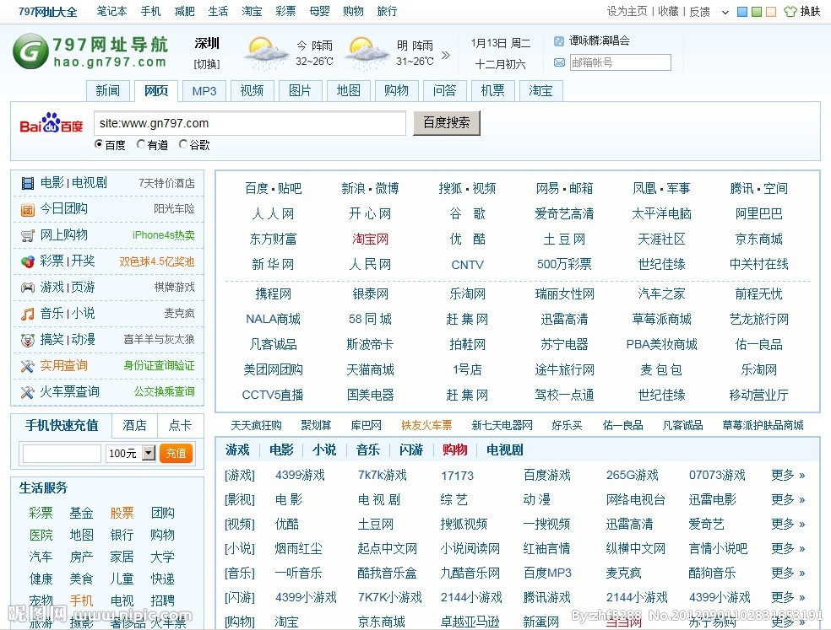831x630 pixels.
Task: Open the 身份证查询验证 link
Action: point(159,366)
